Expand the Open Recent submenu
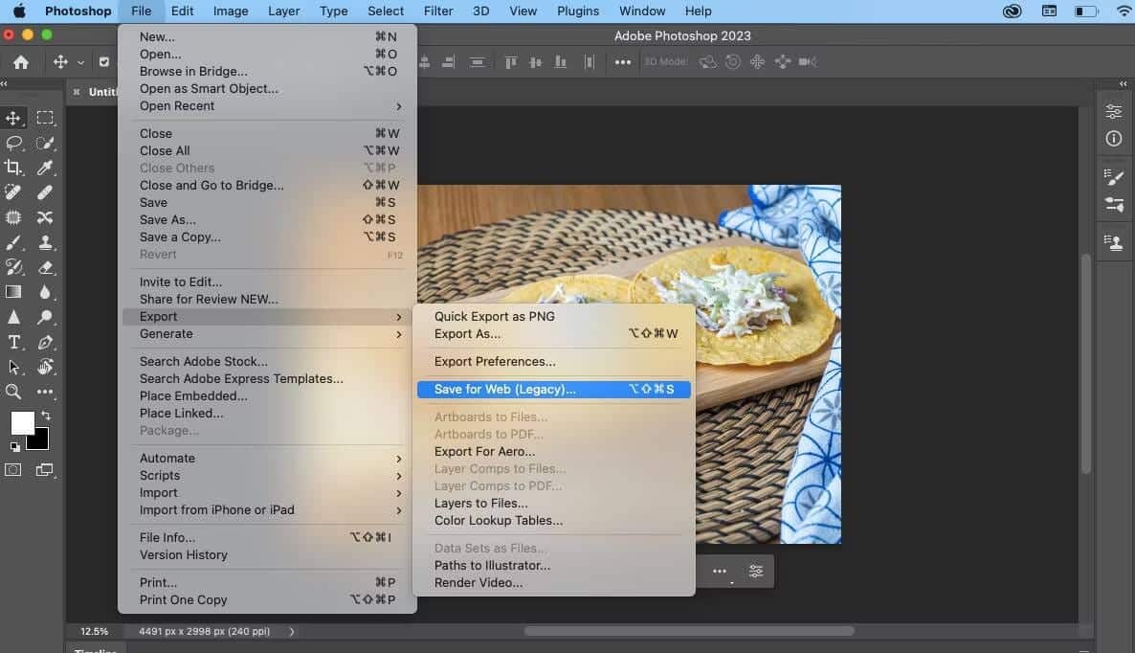This screenshot has width=1135, height=653. click(269, 105)
